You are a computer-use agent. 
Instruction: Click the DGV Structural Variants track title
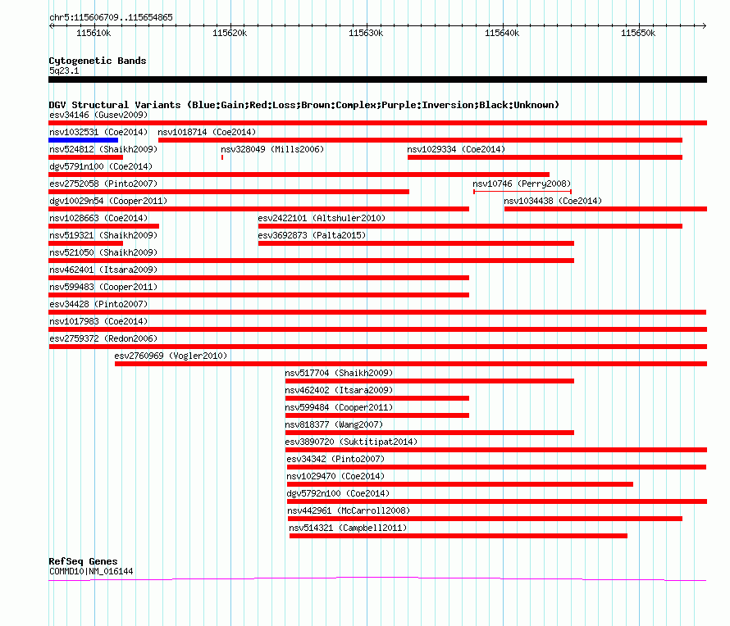pyautogui.click(x=303, y=105)
